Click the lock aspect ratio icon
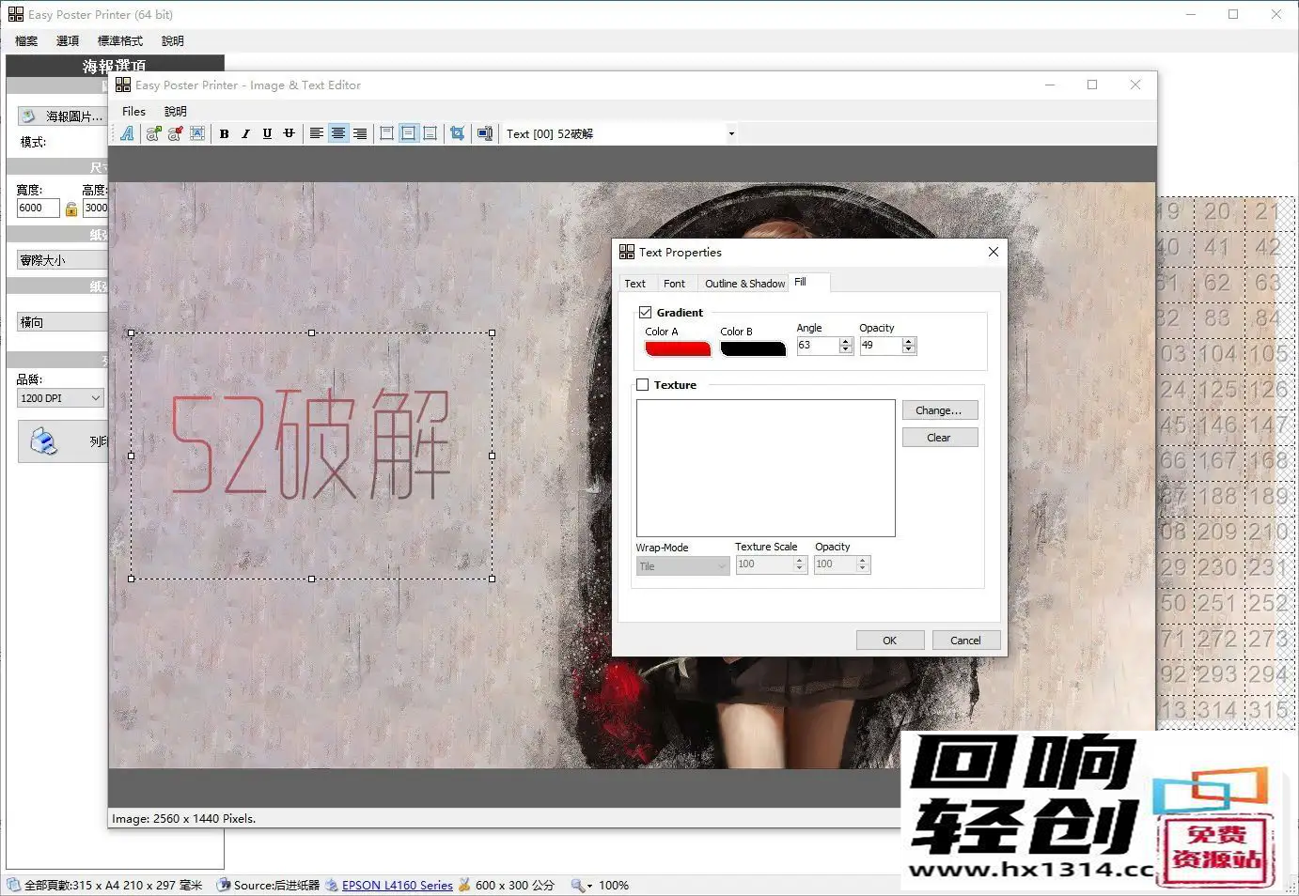The width and height of the screenshot is (1299, 896). click(71, 209)
